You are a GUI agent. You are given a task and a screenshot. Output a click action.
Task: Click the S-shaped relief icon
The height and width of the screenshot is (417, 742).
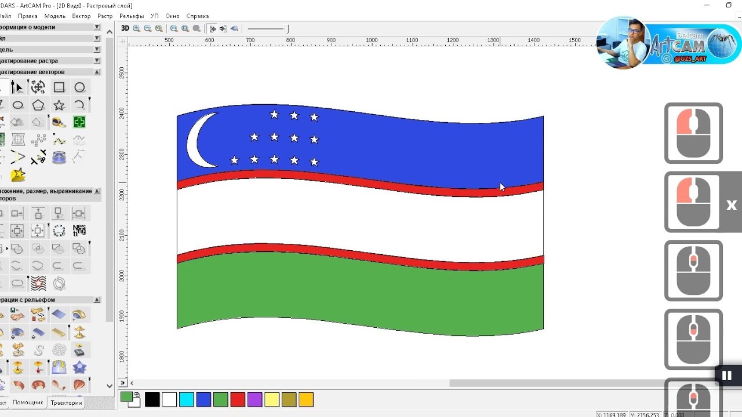tap(39, 350)
